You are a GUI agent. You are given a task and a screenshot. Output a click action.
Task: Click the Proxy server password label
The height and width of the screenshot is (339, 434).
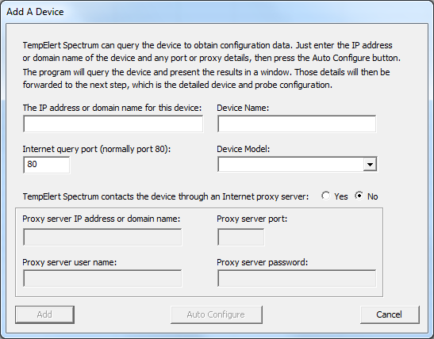point(262,262)
